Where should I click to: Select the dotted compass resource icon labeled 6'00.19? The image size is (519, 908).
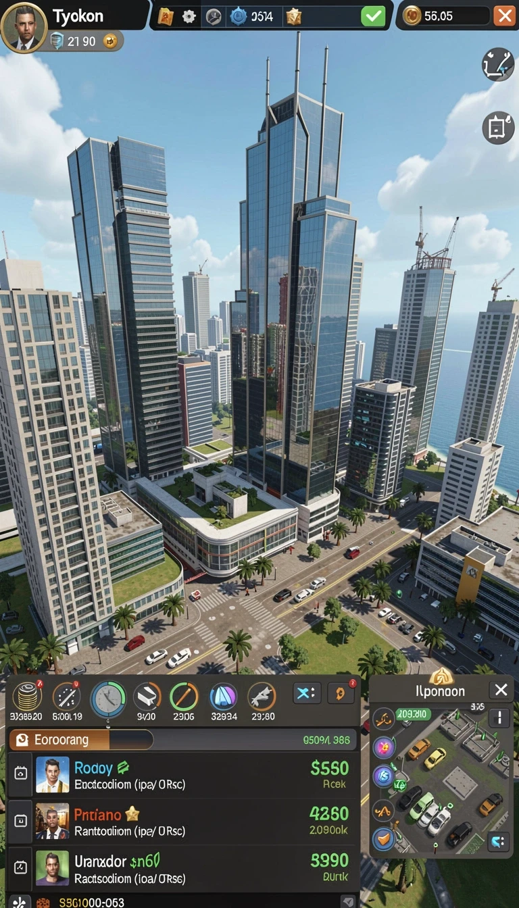[66, 696]
